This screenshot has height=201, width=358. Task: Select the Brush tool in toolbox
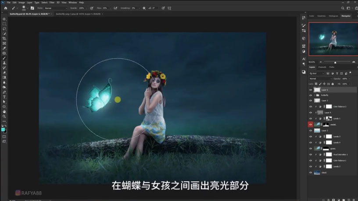click(4, 58)
